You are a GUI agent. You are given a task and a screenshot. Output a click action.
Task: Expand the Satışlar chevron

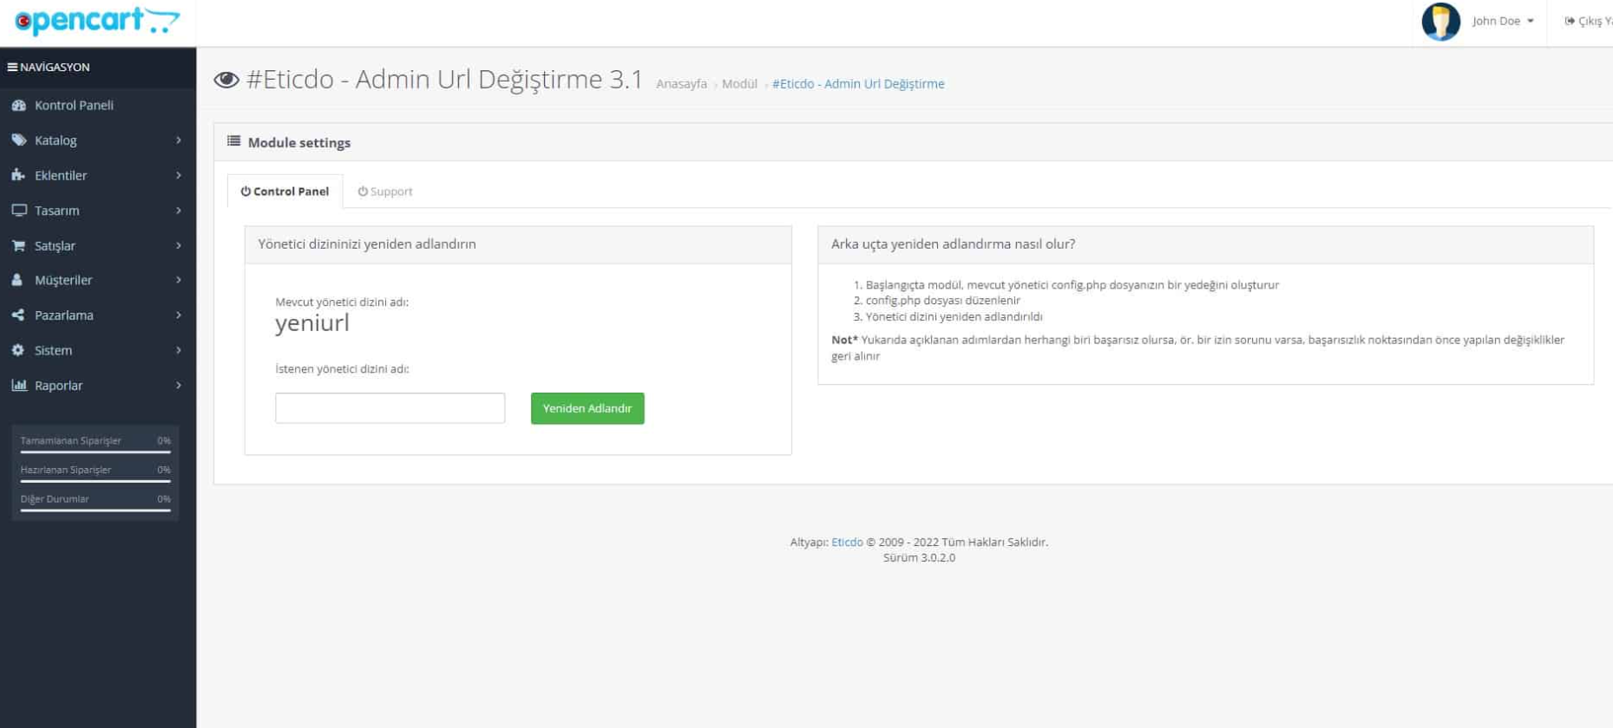coord(178,245)
